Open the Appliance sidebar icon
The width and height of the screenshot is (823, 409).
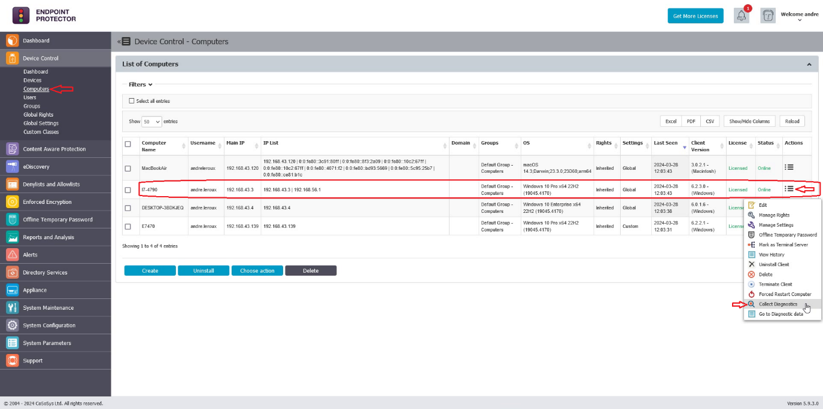13,290
